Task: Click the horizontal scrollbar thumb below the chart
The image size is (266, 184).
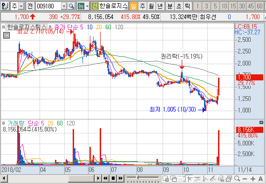Action: point(81,178)
